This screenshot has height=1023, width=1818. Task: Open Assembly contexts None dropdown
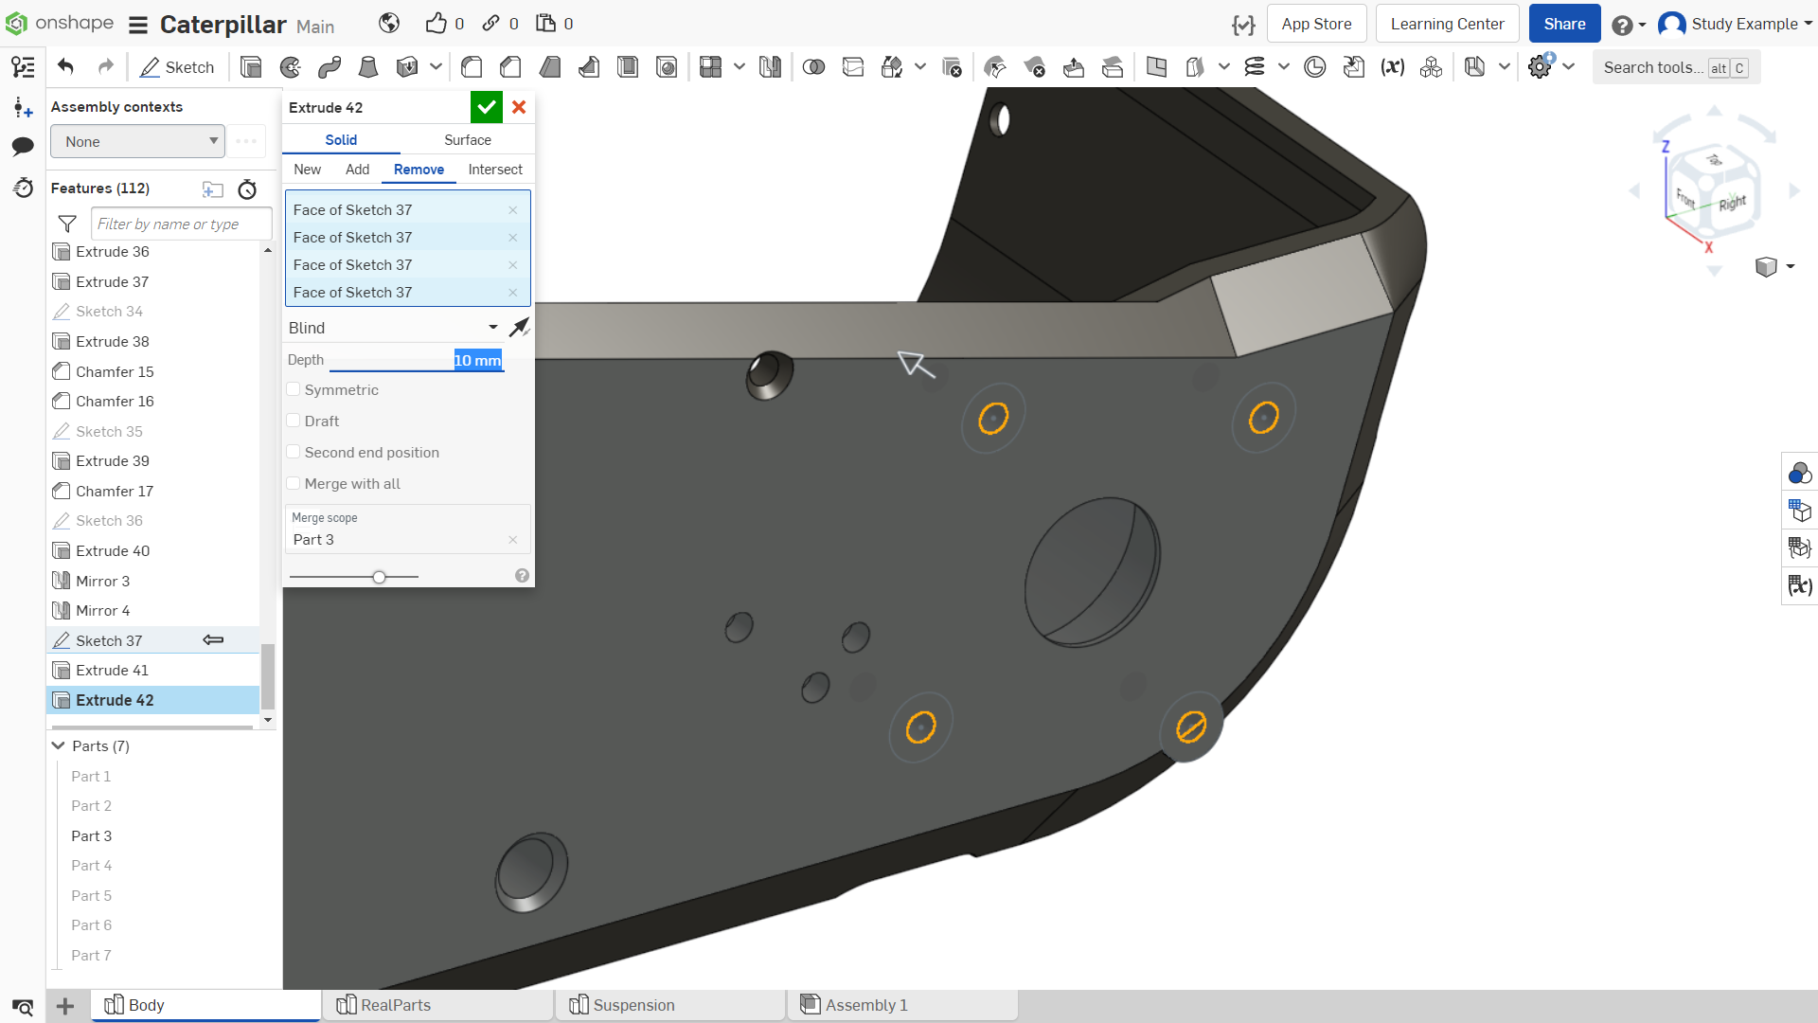(138, 141)
